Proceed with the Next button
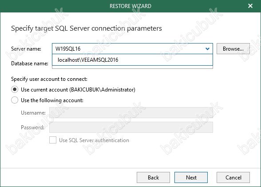 click(191, 178)
